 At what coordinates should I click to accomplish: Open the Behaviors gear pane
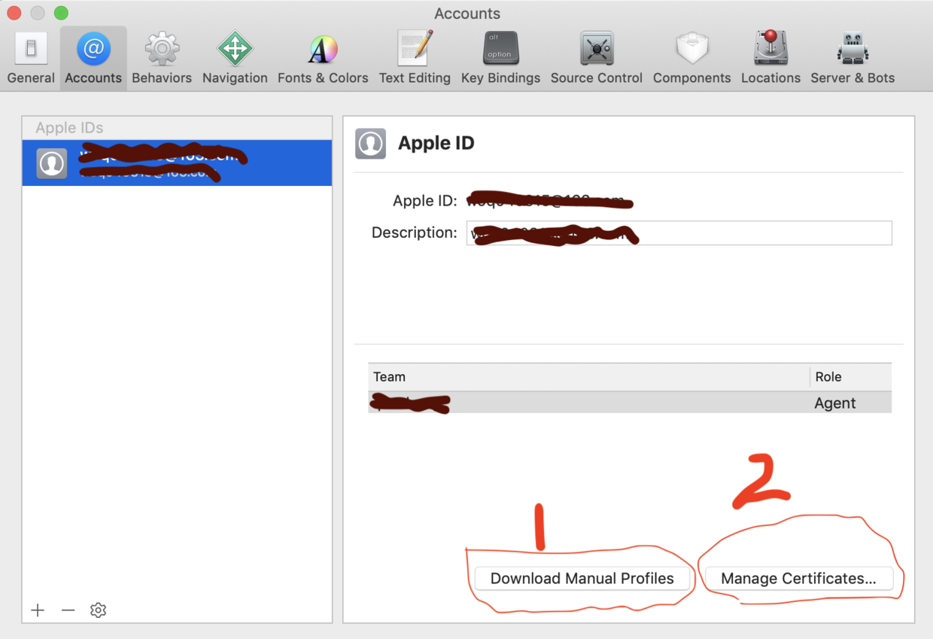click(x=162, y=59)
